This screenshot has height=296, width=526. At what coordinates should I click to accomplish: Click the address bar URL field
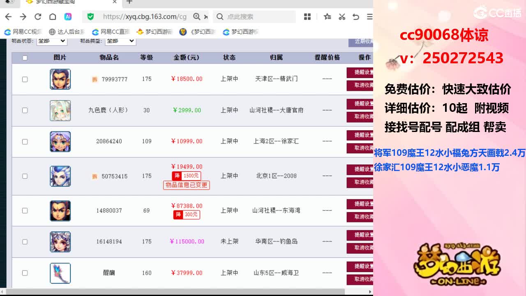144,16
